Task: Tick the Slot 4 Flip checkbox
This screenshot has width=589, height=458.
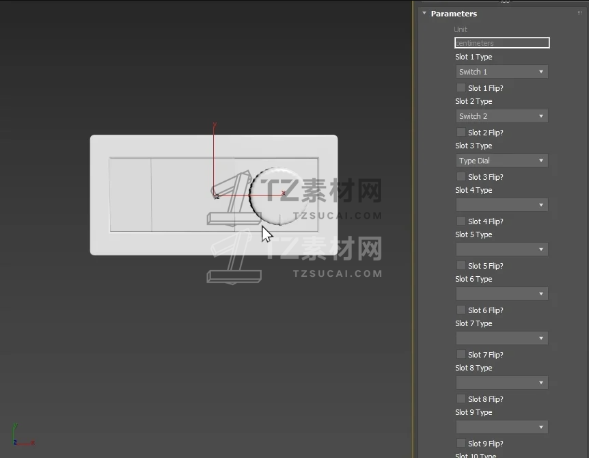Action: click(461, 221)
